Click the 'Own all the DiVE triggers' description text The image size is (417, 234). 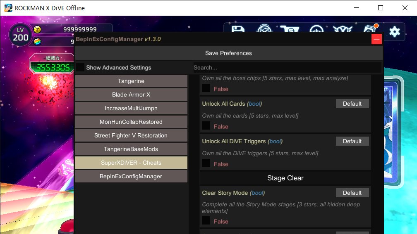(260, 154)
